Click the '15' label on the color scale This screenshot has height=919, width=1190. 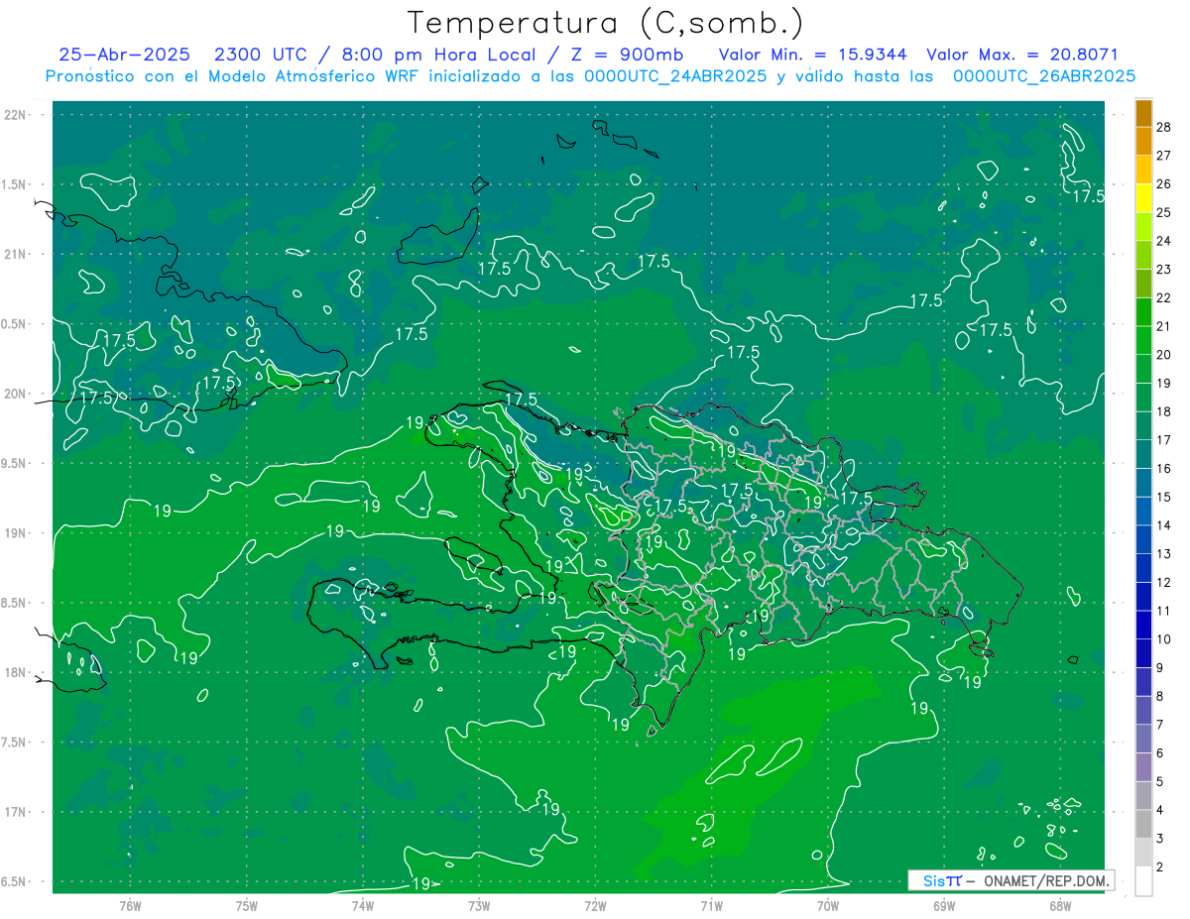(1164, 497)
